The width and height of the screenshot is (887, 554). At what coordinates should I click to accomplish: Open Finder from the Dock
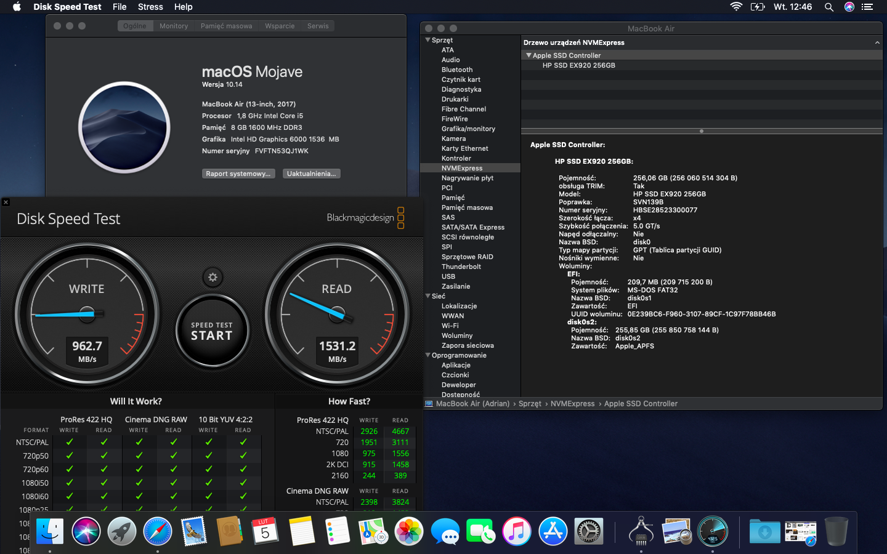coord(50,531)
